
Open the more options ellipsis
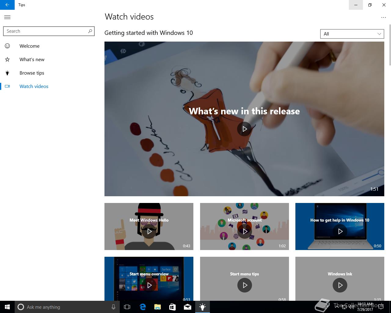(384, 17)
